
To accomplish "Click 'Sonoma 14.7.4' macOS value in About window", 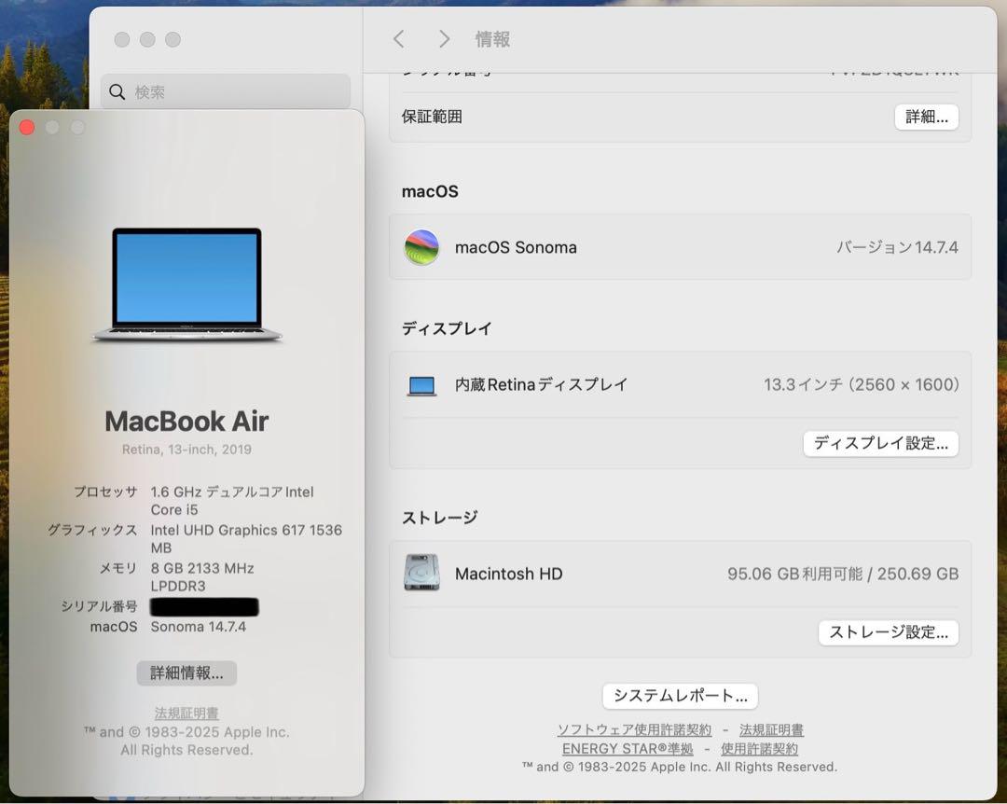I will (x=199, y=627).
